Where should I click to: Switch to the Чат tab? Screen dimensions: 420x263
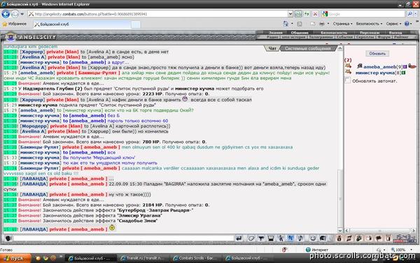[272, 48]
